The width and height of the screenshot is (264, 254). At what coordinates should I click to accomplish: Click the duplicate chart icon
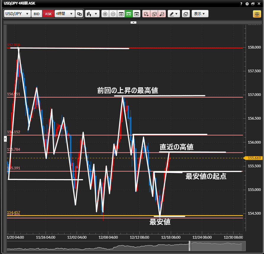coord(154,14)
